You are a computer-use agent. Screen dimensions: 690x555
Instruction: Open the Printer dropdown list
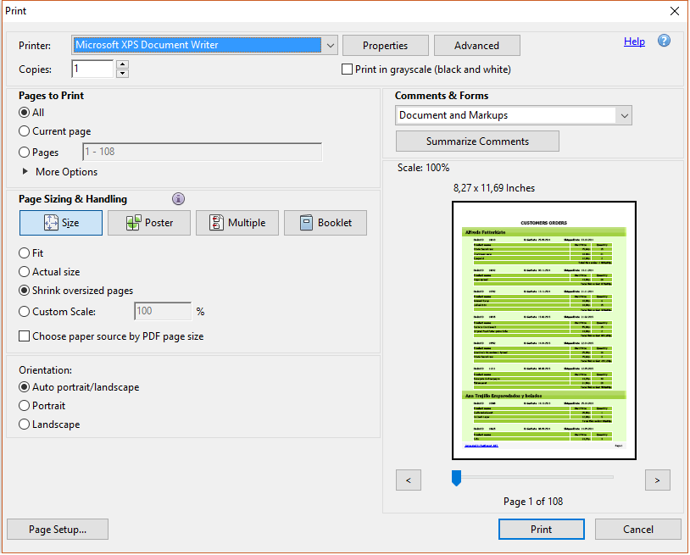click(x=330, y=46)
